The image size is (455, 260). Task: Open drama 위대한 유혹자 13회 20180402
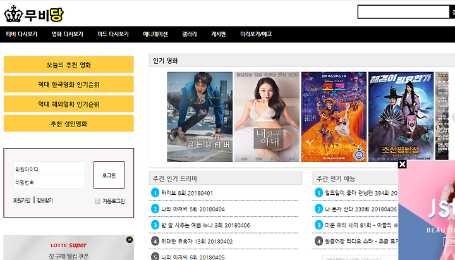click(x=197, y=242)
